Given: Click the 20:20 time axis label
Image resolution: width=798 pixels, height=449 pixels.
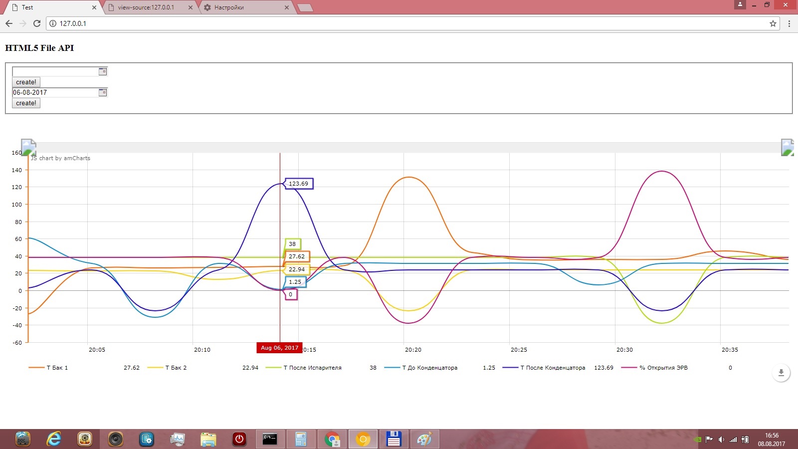Looking at the screenshot, I should (x=413, y=350).
